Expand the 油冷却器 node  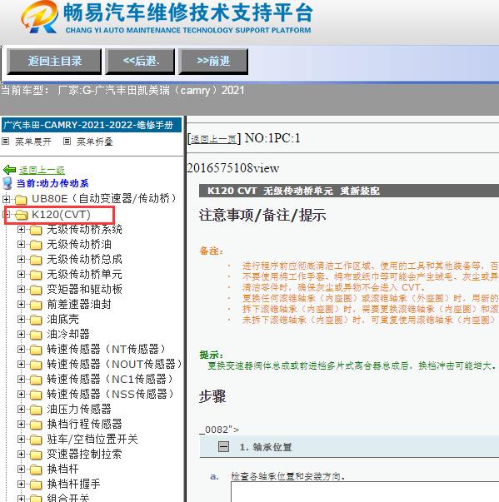[x=21, y=334]
